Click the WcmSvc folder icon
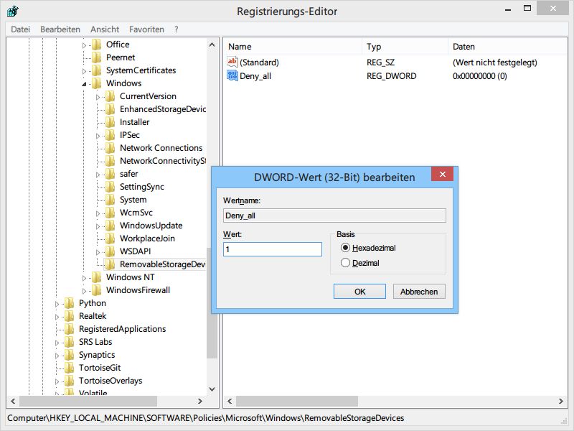The width and height of the screenshot is (574, 431). [110, 213]
